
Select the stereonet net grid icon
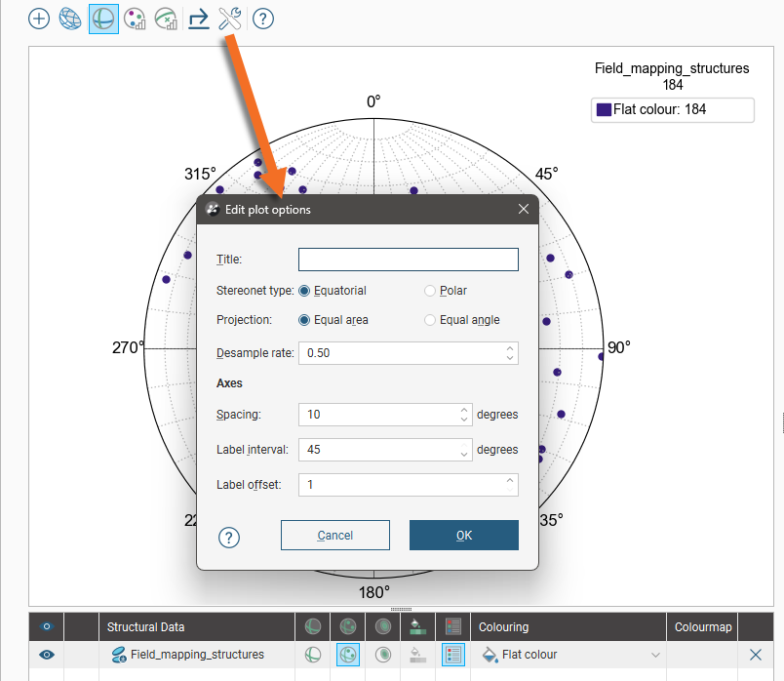(70, 19)
